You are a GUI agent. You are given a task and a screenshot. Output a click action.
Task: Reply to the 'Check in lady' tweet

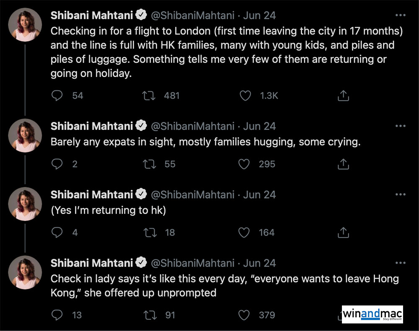tap(57, 315)
